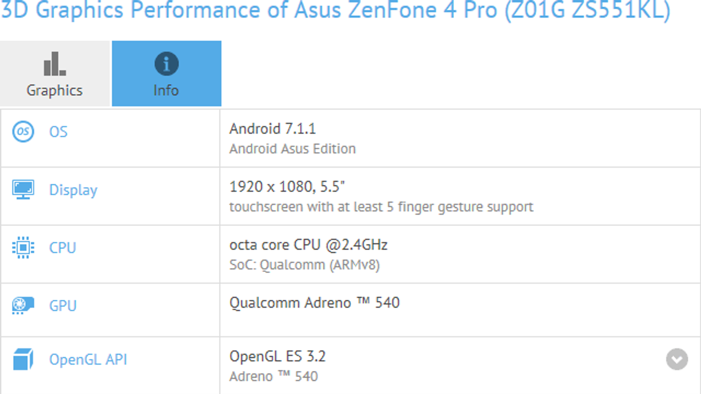This screenshot has height=394, width=701.
Task: Click the GPU graphics card icon
Action: click(x=23, y=305)
